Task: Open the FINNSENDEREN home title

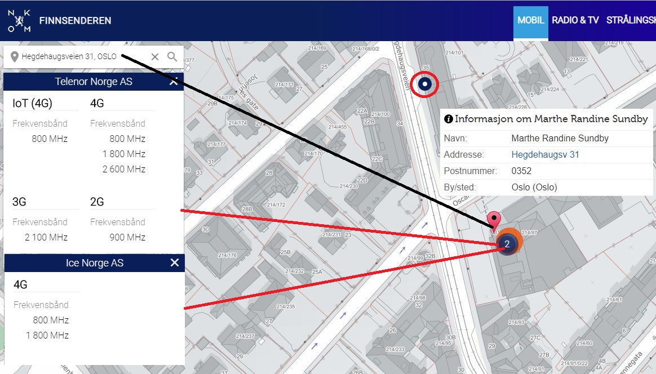Action: point(76,20)
